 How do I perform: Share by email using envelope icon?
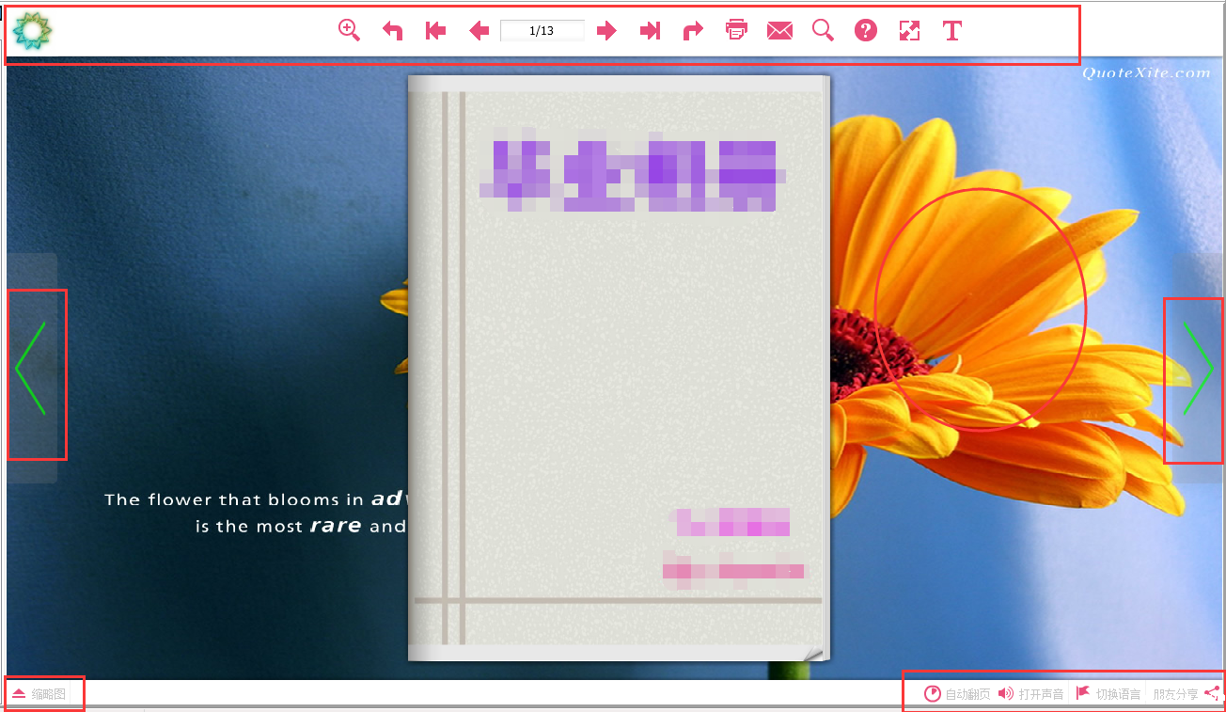pos(779,31)
